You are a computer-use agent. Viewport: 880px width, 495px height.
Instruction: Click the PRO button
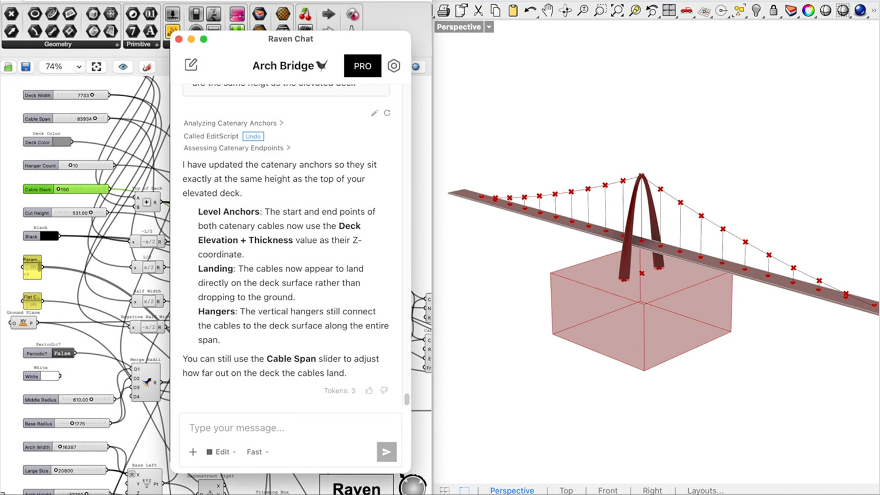(x=362, y=66)
